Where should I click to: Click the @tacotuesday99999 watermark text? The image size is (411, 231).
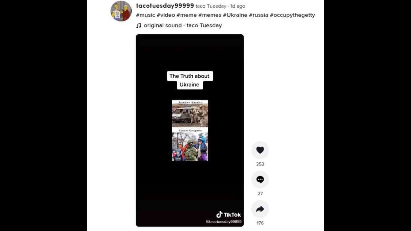pyautogui.click(x=223, y=222)
